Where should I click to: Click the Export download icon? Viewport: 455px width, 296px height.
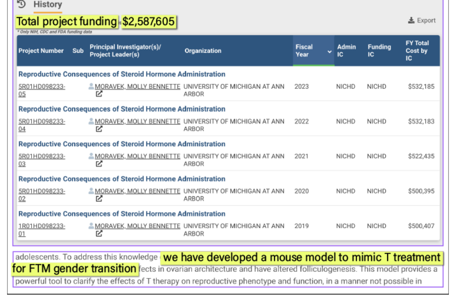pos(411,20)
